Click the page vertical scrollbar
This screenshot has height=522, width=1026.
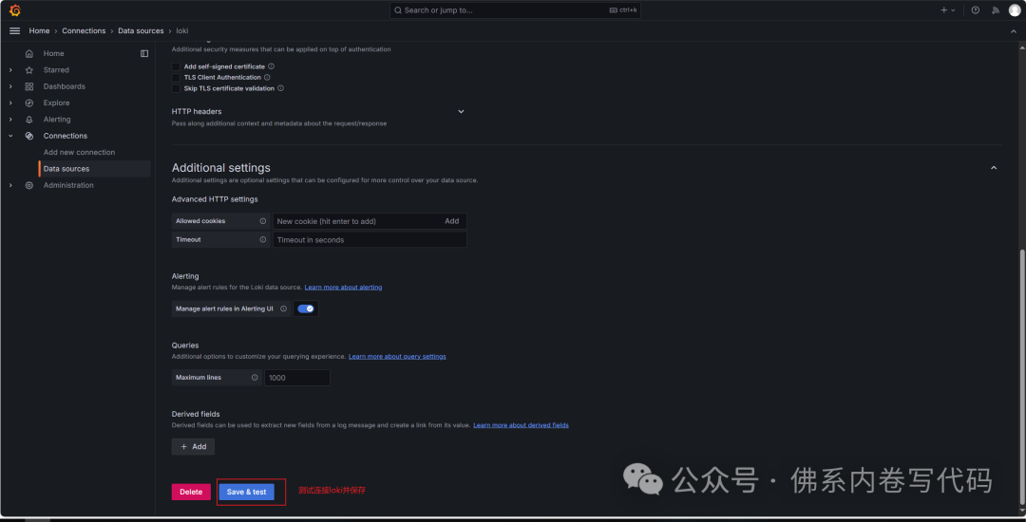click(1022, 379)
